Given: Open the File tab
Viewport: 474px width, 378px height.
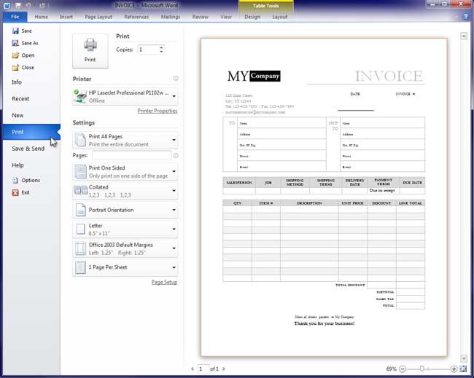Looking at the screenshot, I should point(15,17).
